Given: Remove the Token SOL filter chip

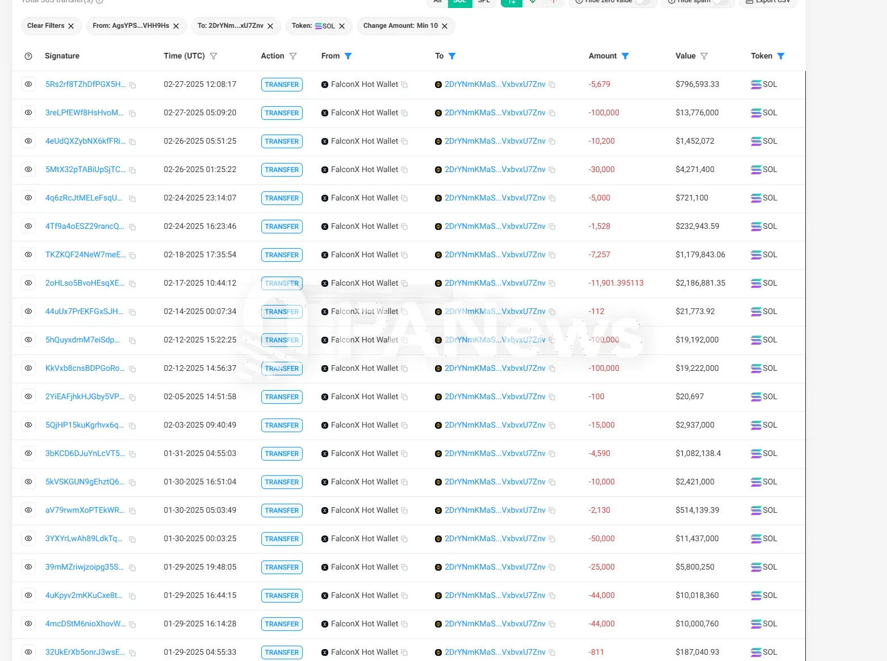Looking at the screenshot, I should click(342, 26).
